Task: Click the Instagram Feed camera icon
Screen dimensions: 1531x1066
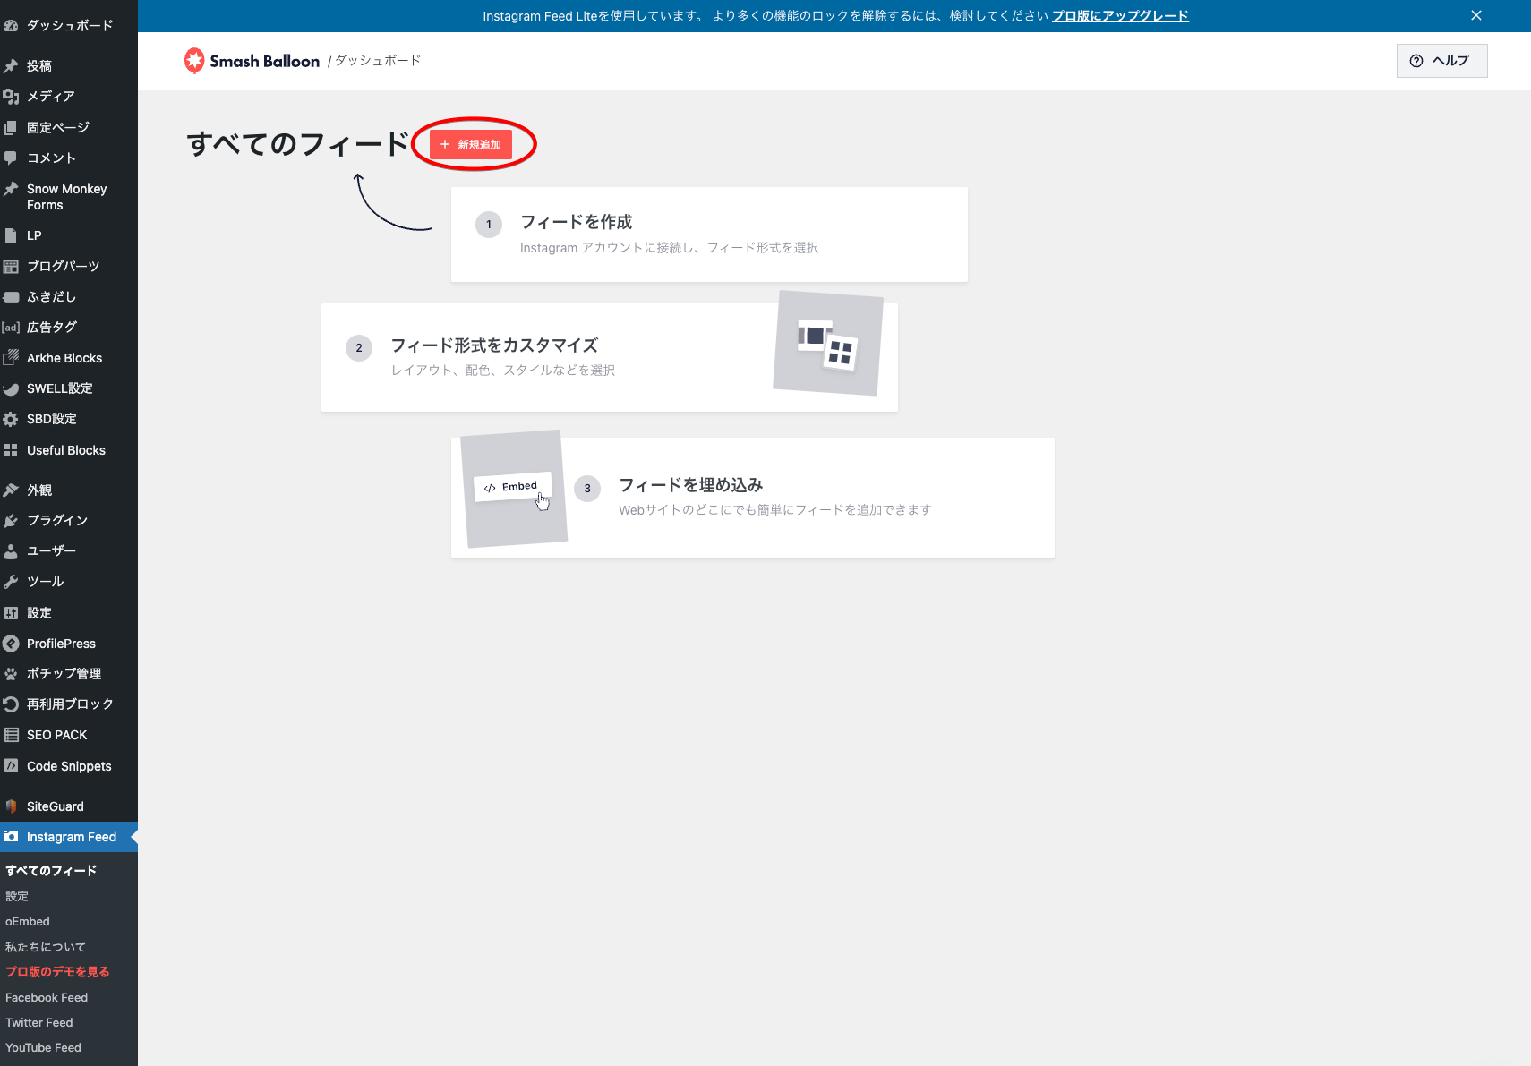Action: point(11,837)
